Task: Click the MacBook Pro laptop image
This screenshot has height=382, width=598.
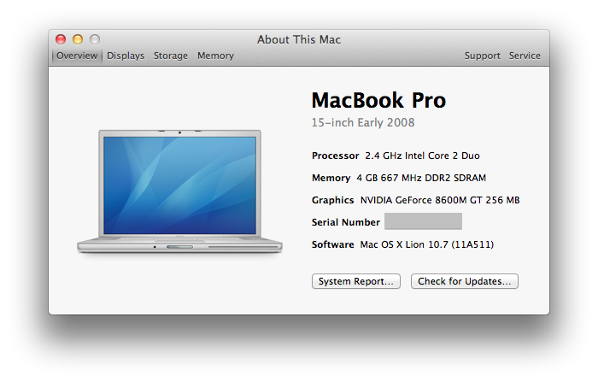Action: coord(179,191)
